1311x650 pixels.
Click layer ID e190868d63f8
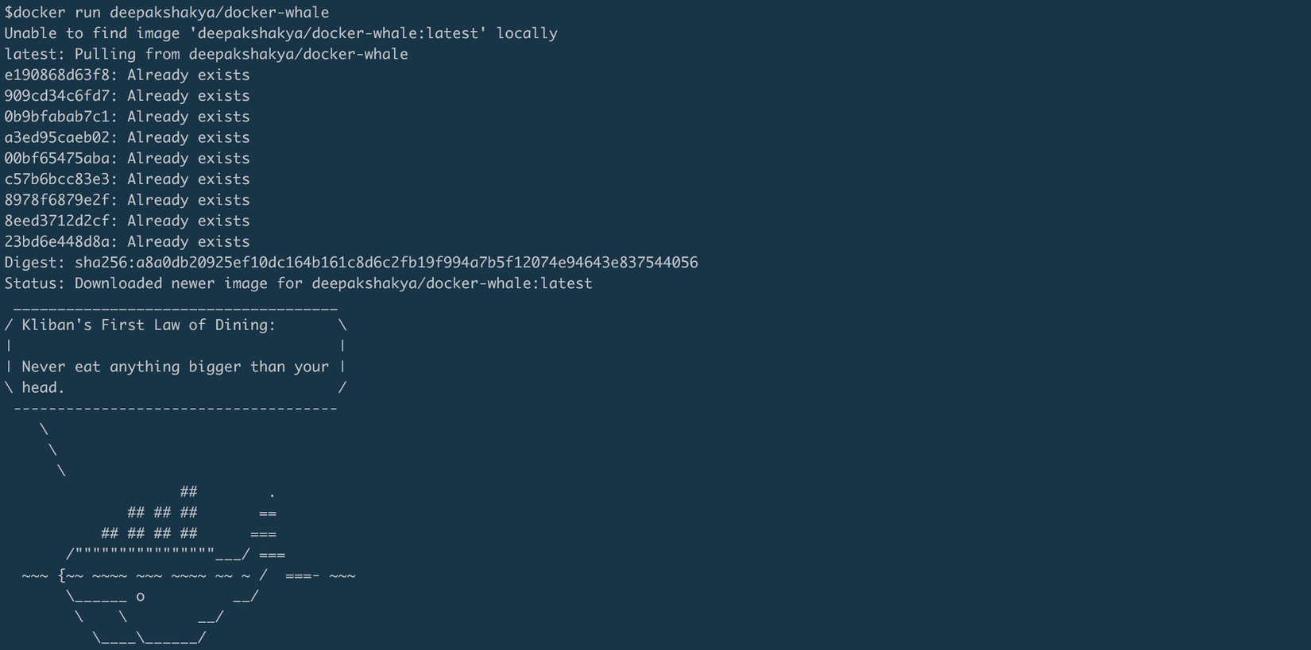[60, 75]
